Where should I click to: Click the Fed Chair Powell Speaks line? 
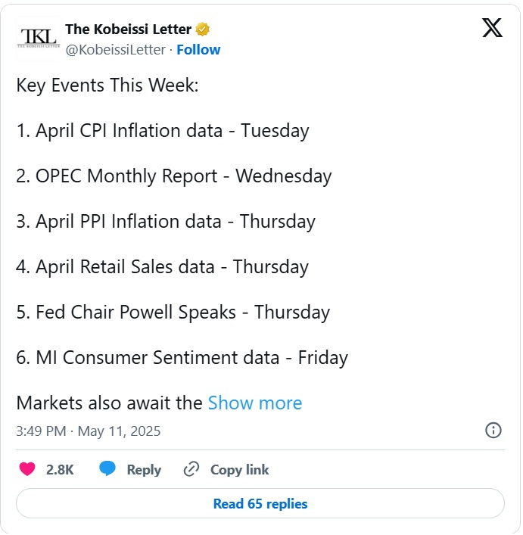click(x=173, y=313)
